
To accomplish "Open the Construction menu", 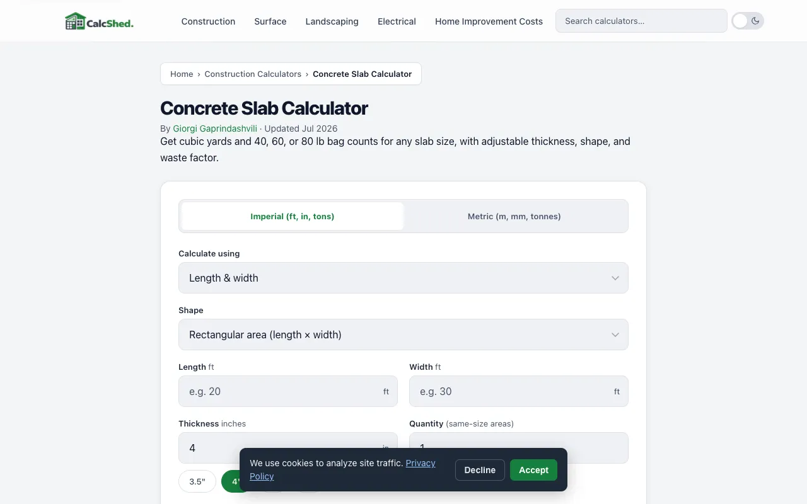I will pyautogui.click(x=208, y=21).
